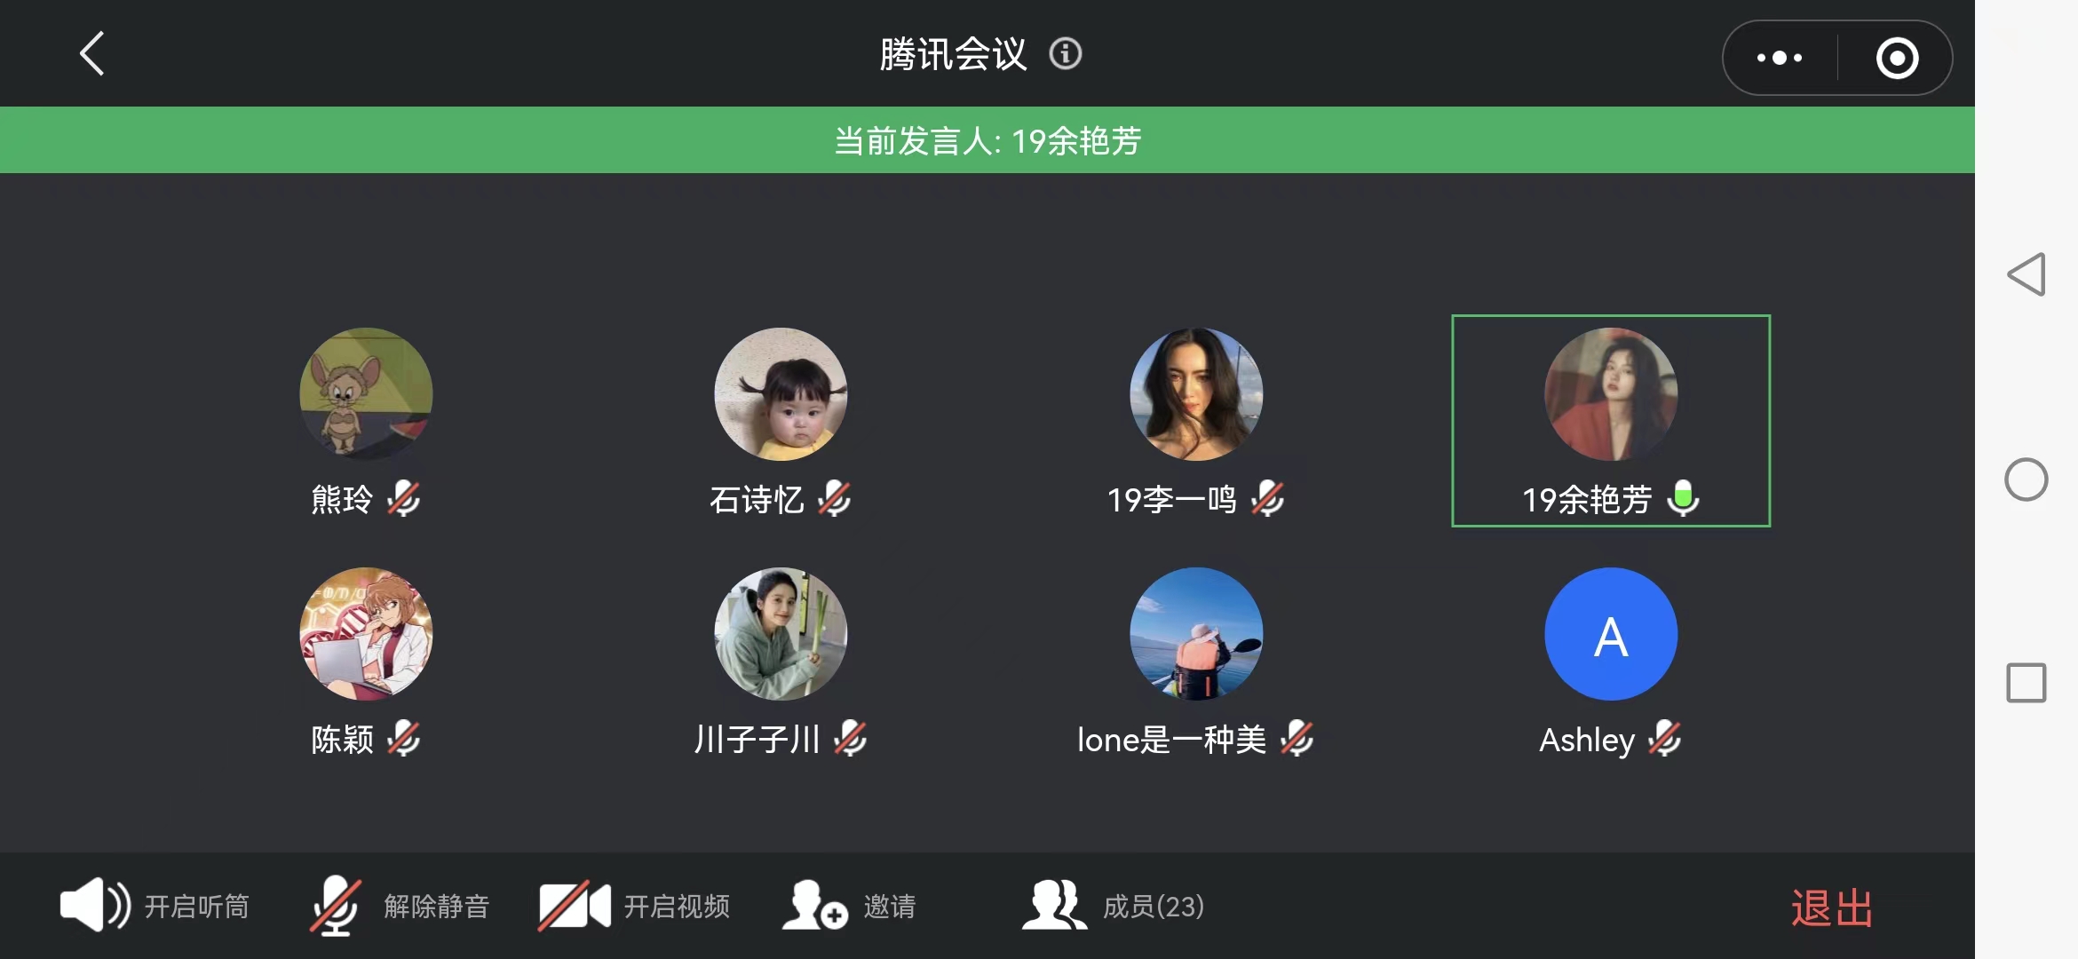Viewport: 2078px width, 959px height.
Task: Turn on camera with 开启视频
Action: coord(634,906)
